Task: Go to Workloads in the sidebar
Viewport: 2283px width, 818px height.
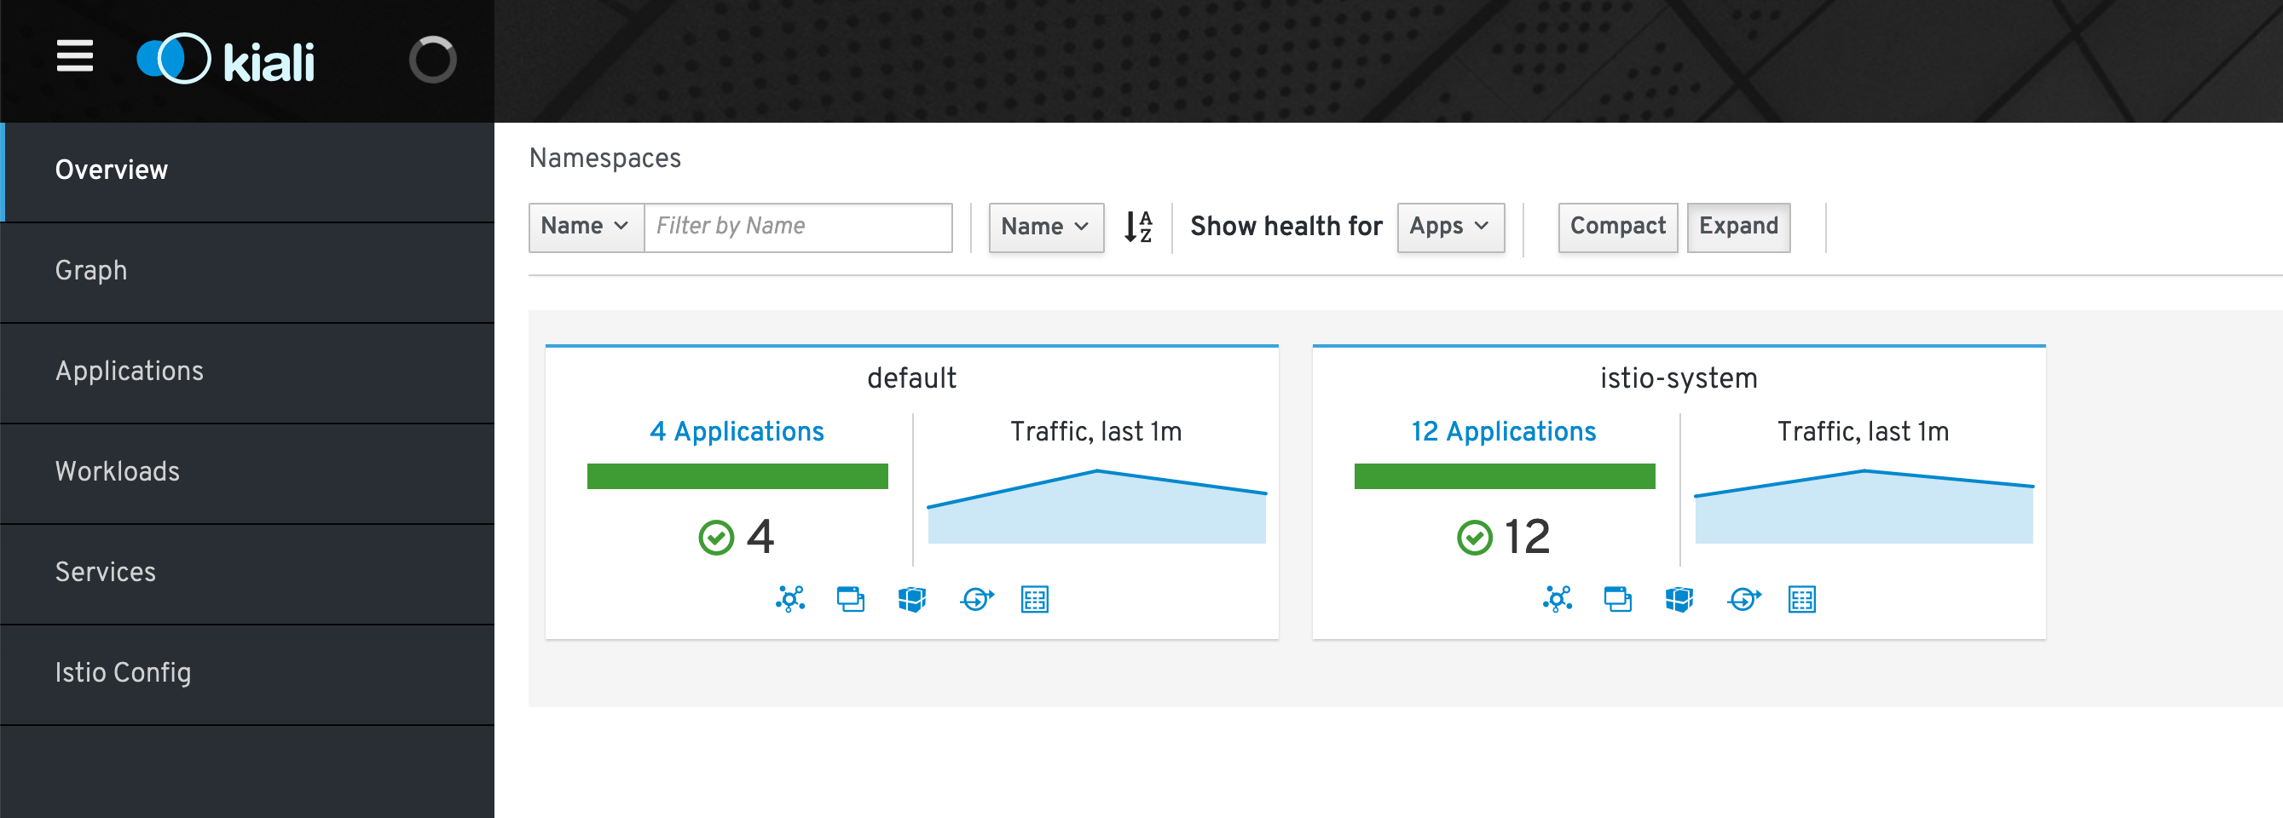Action: (x=117, y=471)
